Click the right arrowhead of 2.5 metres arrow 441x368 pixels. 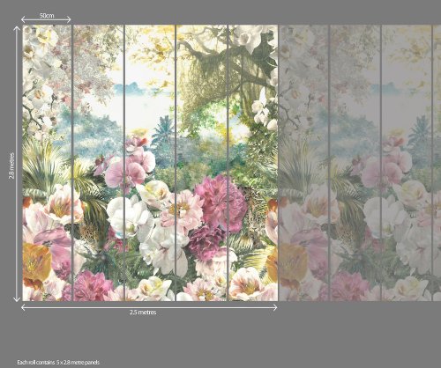(275, 307)
